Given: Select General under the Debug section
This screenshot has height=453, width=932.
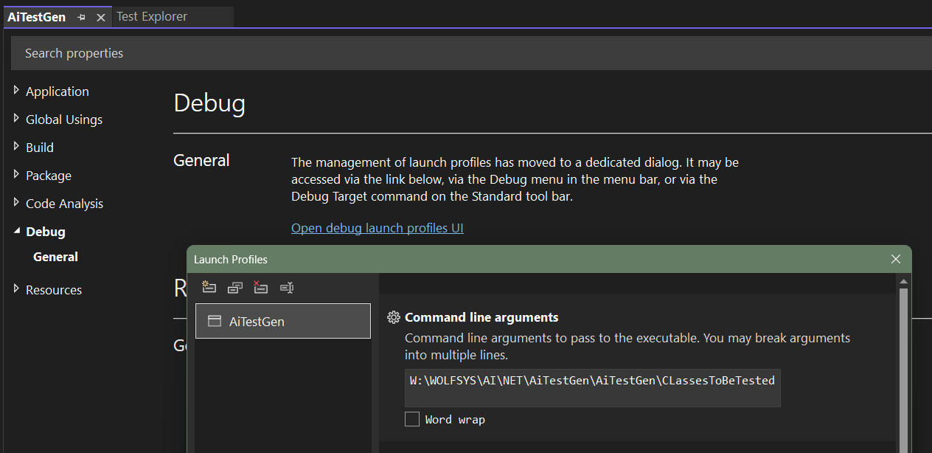Looking at the screenshot, I should [x=55, y=257].
